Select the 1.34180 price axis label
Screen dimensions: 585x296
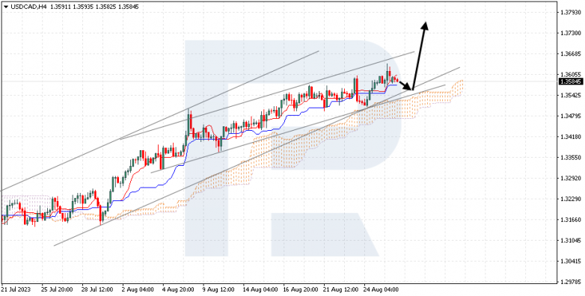tap(572, 137)
